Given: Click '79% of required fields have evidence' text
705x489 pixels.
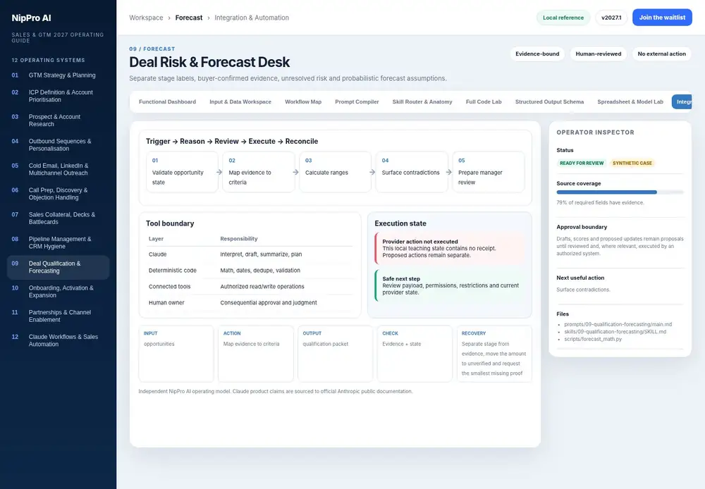Looking at the screenshot, I should tap(600, 203).
